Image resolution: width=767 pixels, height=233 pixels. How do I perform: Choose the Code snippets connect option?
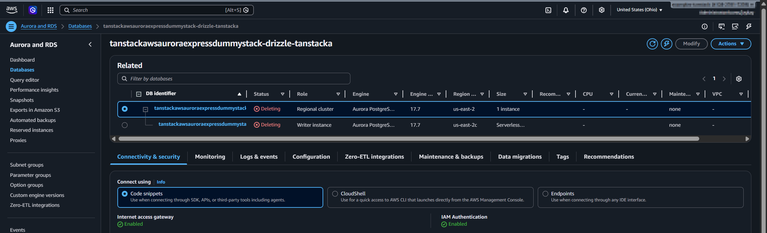click(x=220, y=197)
